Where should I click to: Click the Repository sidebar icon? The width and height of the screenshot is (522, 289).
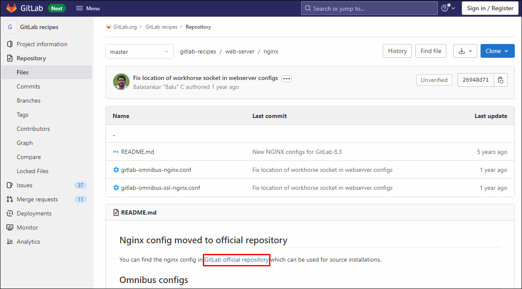[10, 58]
